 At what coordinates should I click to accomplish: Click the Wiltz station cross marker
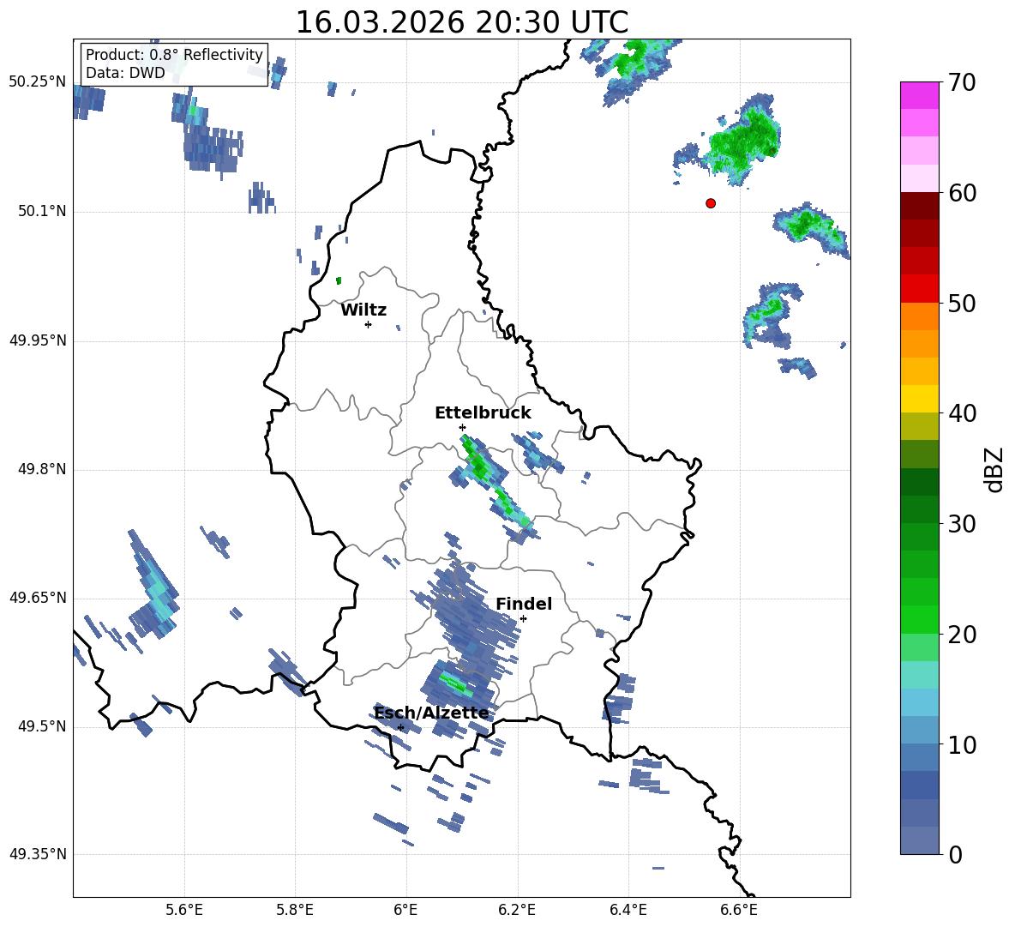369,324
